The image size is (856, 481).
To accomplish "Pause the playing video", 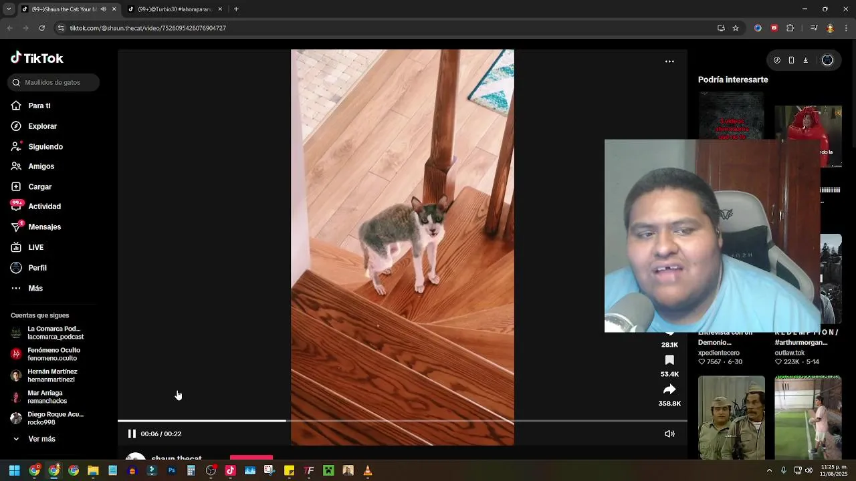I will point(132,434).
